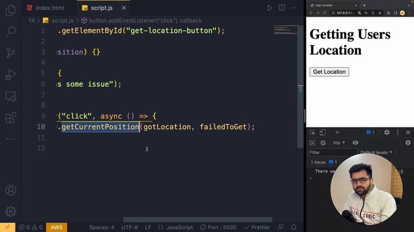
Task: Select the User Location browser tab
Action: [334, 5]
